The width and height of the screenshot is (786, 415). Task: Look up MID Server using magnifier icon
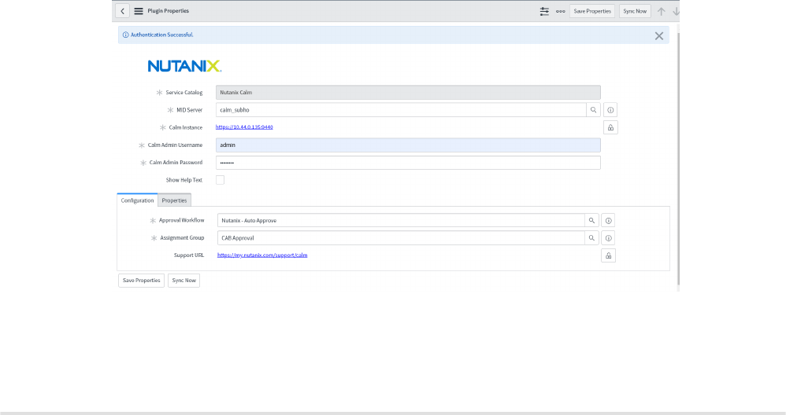coord(594,110)
